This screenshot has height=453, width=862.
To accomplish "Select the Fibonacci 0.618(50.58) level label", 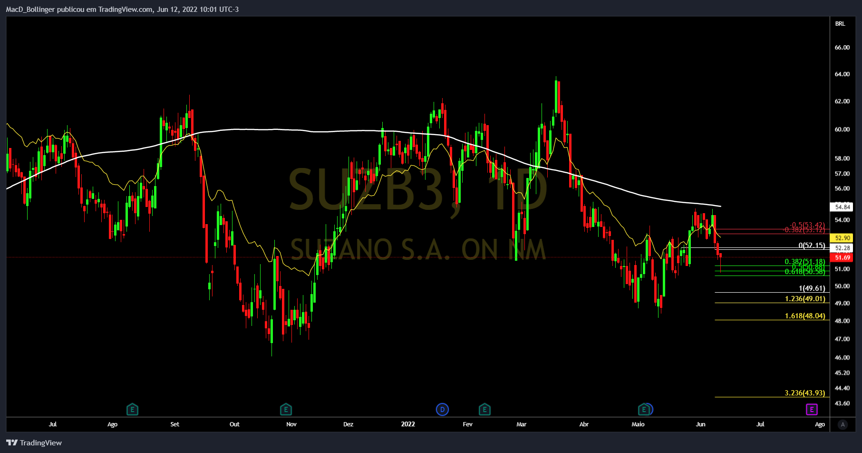I will pyautogui.click(x=805, y=272).
